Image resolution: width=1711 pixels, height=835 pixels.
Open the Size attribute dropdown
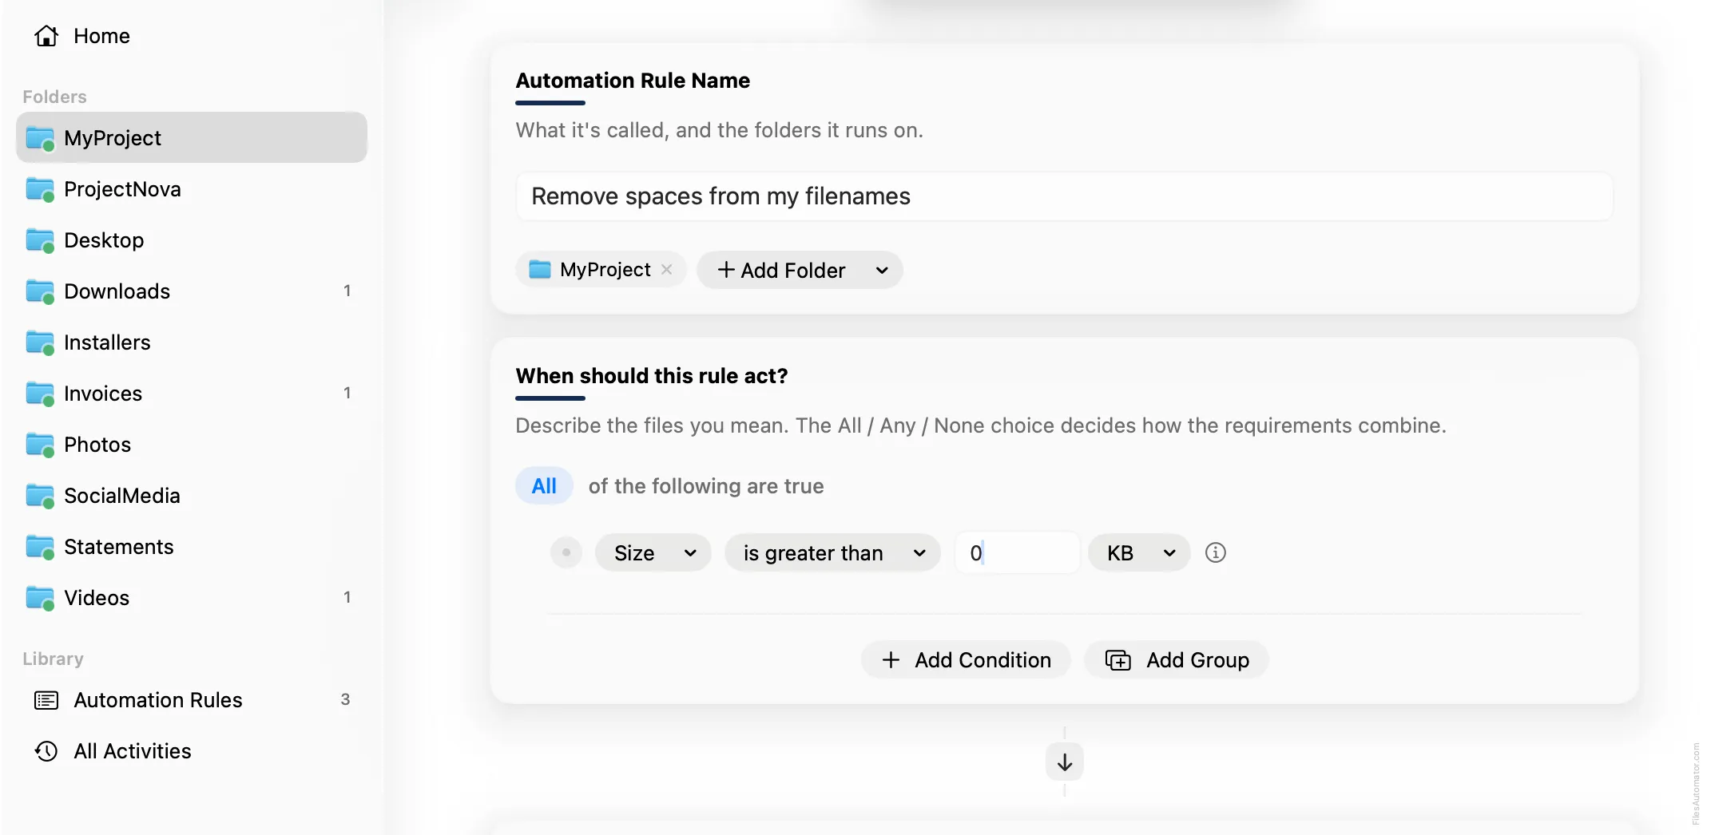click(653, 553)
